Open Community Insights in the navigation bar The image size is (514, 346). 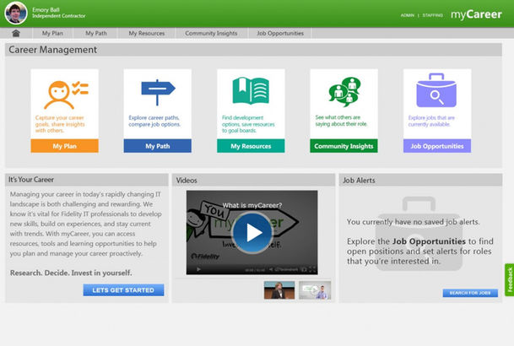(x=211, y=33)
